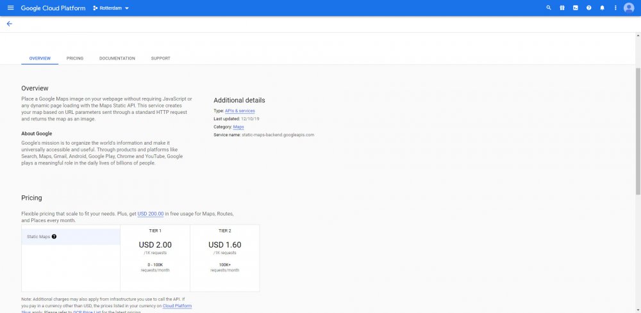Click the page vertical scrollbar
The image size is (641, 313).
[638, 128]
